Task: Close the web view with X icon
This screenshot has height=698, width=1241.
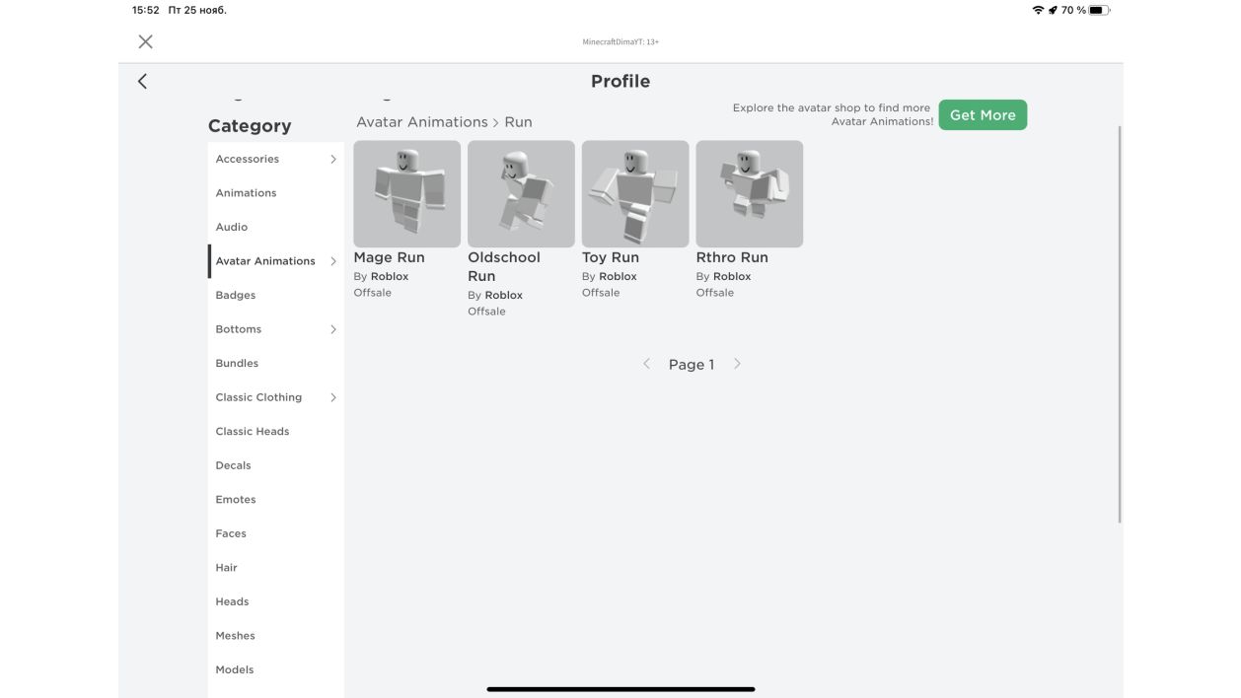Action: pyautogui.click(x=145, y=41)
